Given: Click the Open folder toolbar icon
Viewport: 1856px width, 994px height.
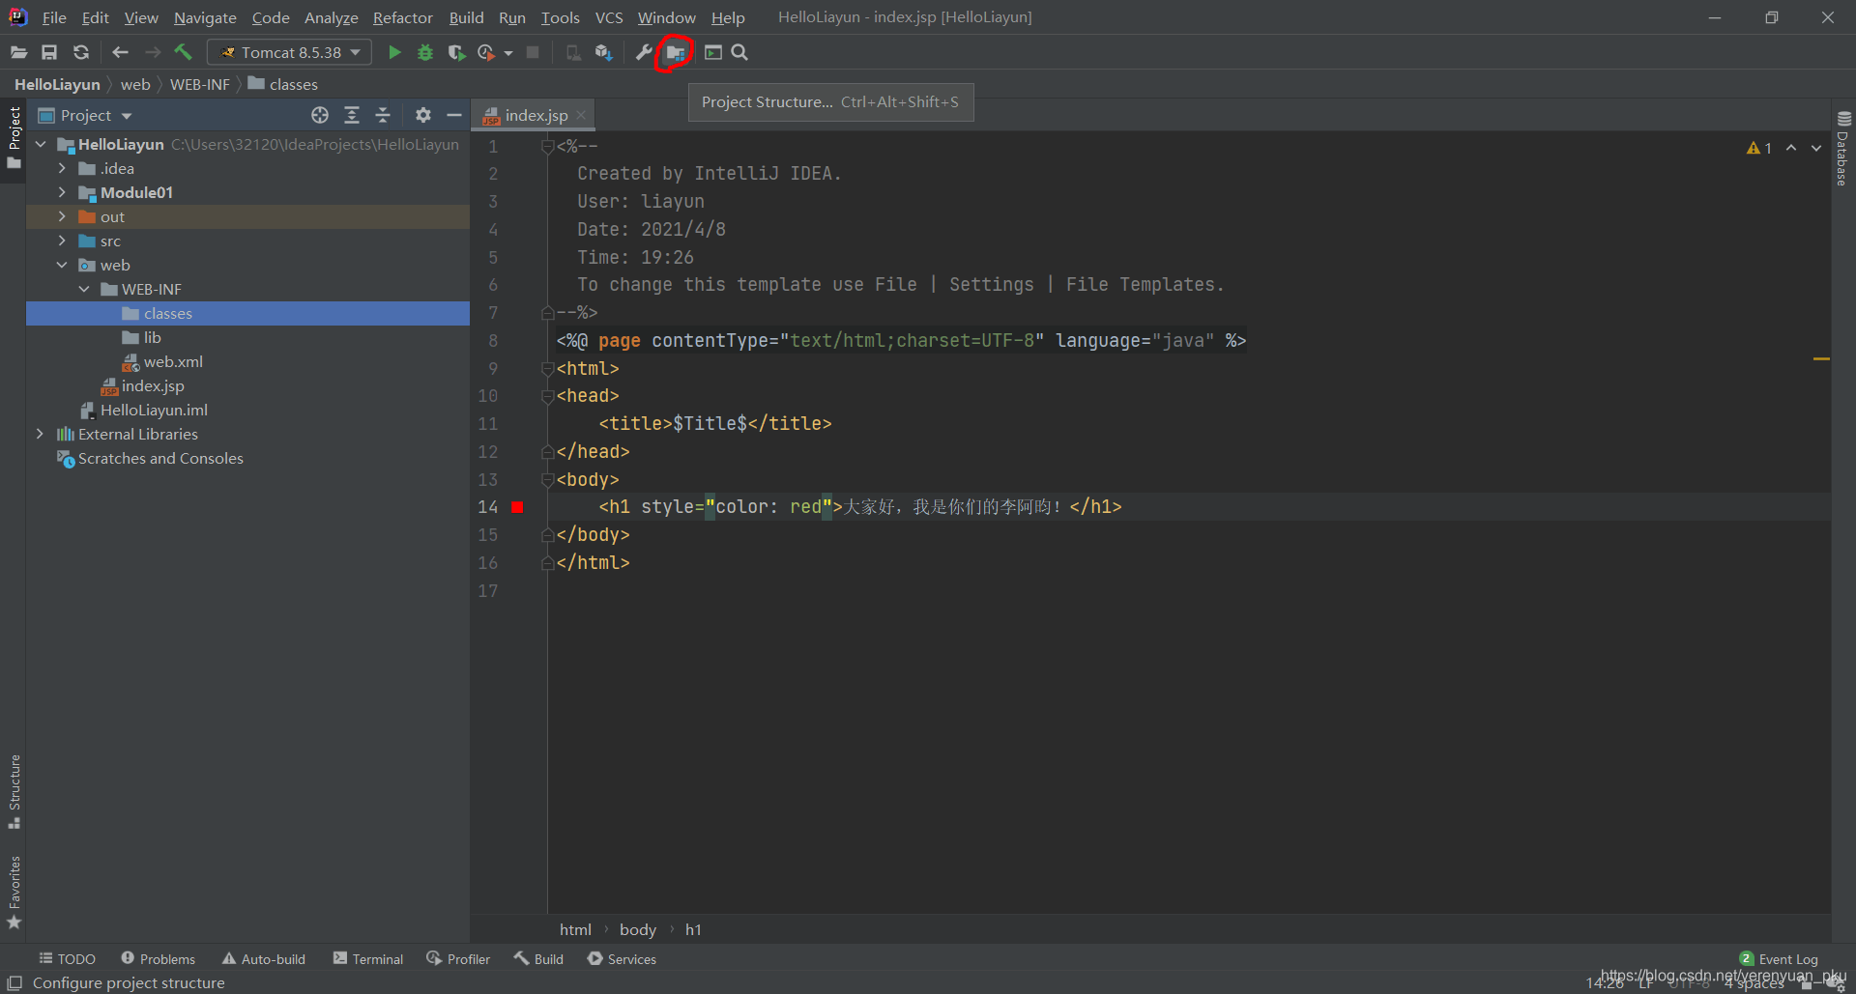Looking at the screenshot, I should (18, 52).
